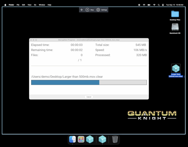This screenshot has height=147, width=188.
Task: Cancel the decryption process
Action: [x=89, y=97]
